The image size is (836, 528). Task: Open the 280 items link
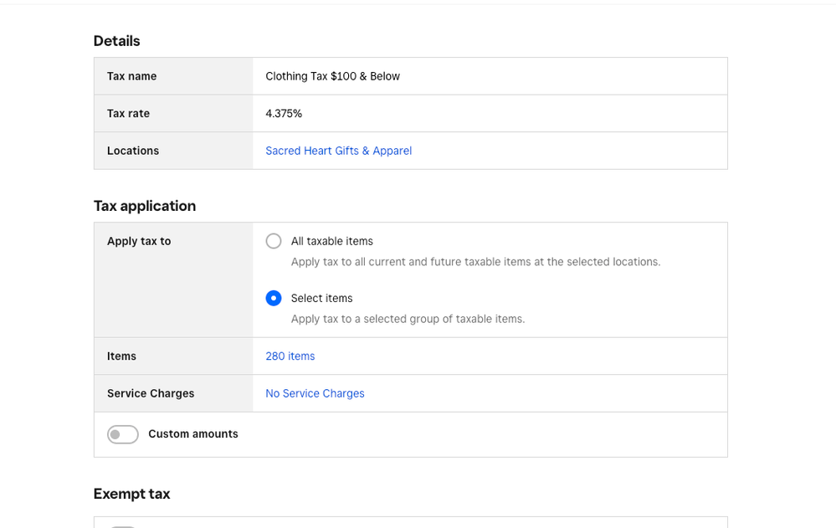point(290,356)
